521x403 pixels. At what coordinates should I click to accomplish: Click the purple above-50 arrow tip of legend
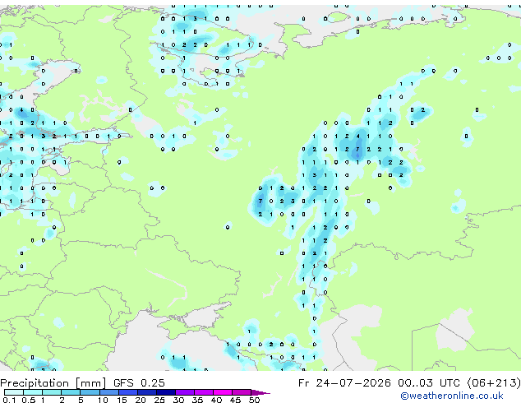(260, 393)
